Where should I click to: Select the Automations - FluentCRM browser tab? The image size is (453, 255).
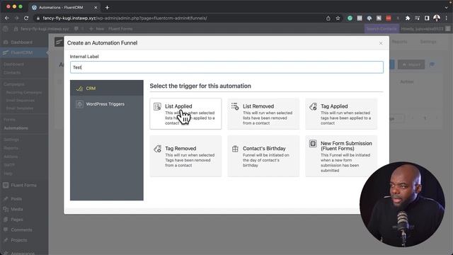click(65, 8)
